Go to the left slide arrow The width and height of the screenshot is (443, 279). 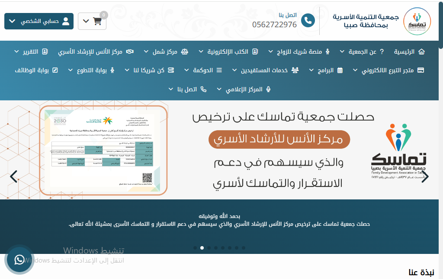(13, 177)
